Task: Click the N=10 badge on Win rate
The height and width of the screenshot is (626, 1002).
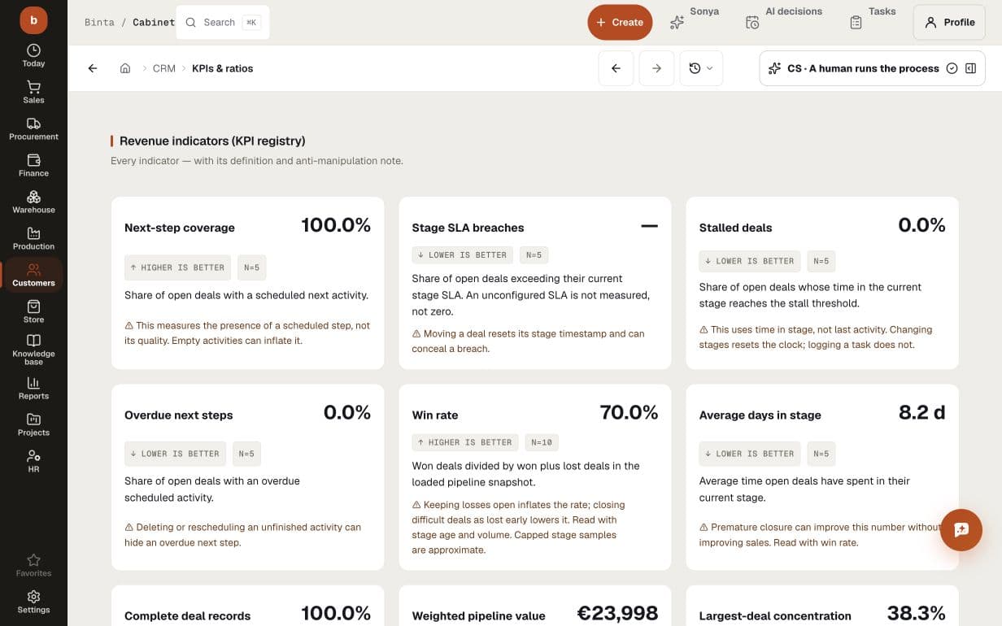Action: pyautogui.click(x=542, y=442)
